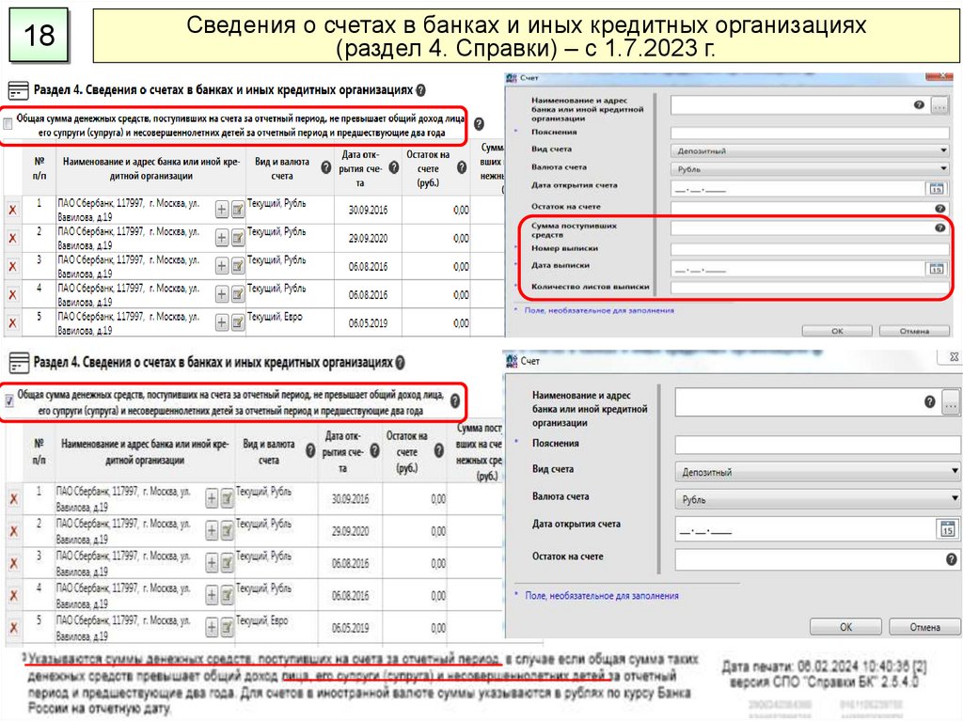Open help for bank name field in lower dialog
This screenshot has width=963, height=721.
pos(930,401)
